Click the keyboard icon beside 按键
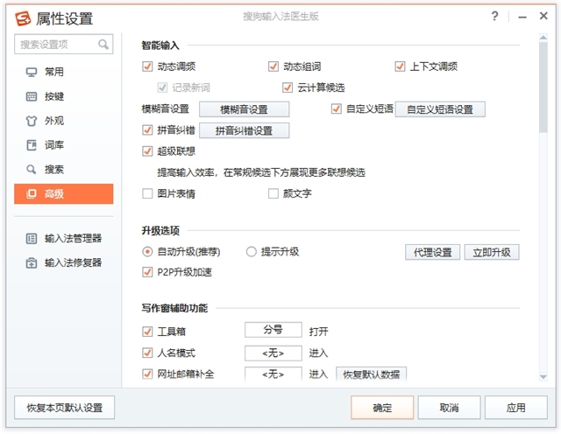Screen dimensions: 561x434 [32, 96]
